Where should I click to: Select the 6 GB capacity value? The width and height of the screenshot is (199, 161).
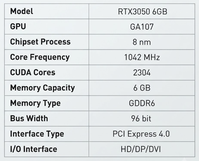point(142,88)
